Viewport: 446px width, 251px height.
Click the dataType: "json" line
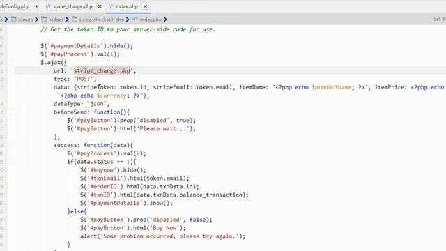(x=82, y=104)
